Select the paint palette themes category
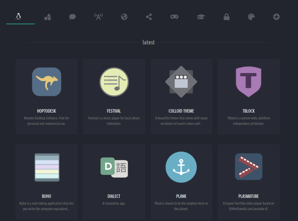This screenshot has height=221, width=298. click(251, 17)
